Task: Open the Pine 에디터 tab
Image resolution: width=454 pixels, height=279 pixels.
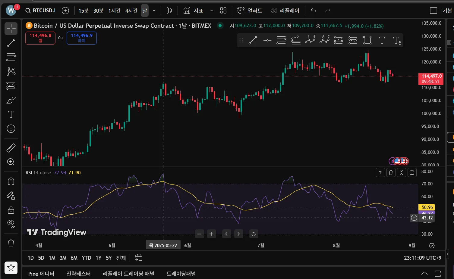Action: coord(41,274)
